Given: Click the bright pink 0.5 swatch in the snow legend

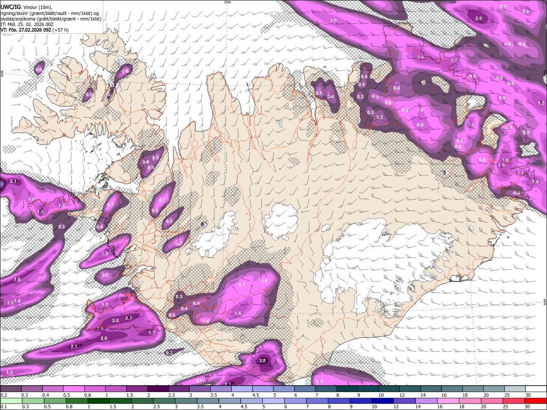Looking at the screenshot, I should (x=74, y=389).
